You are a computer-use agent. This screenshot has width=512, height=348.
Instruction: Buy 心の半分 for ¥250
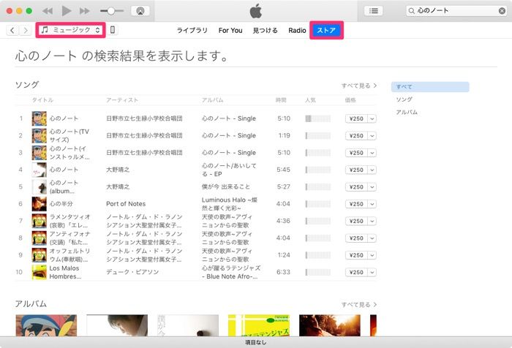pyautogui.click(x=356, y=204)
